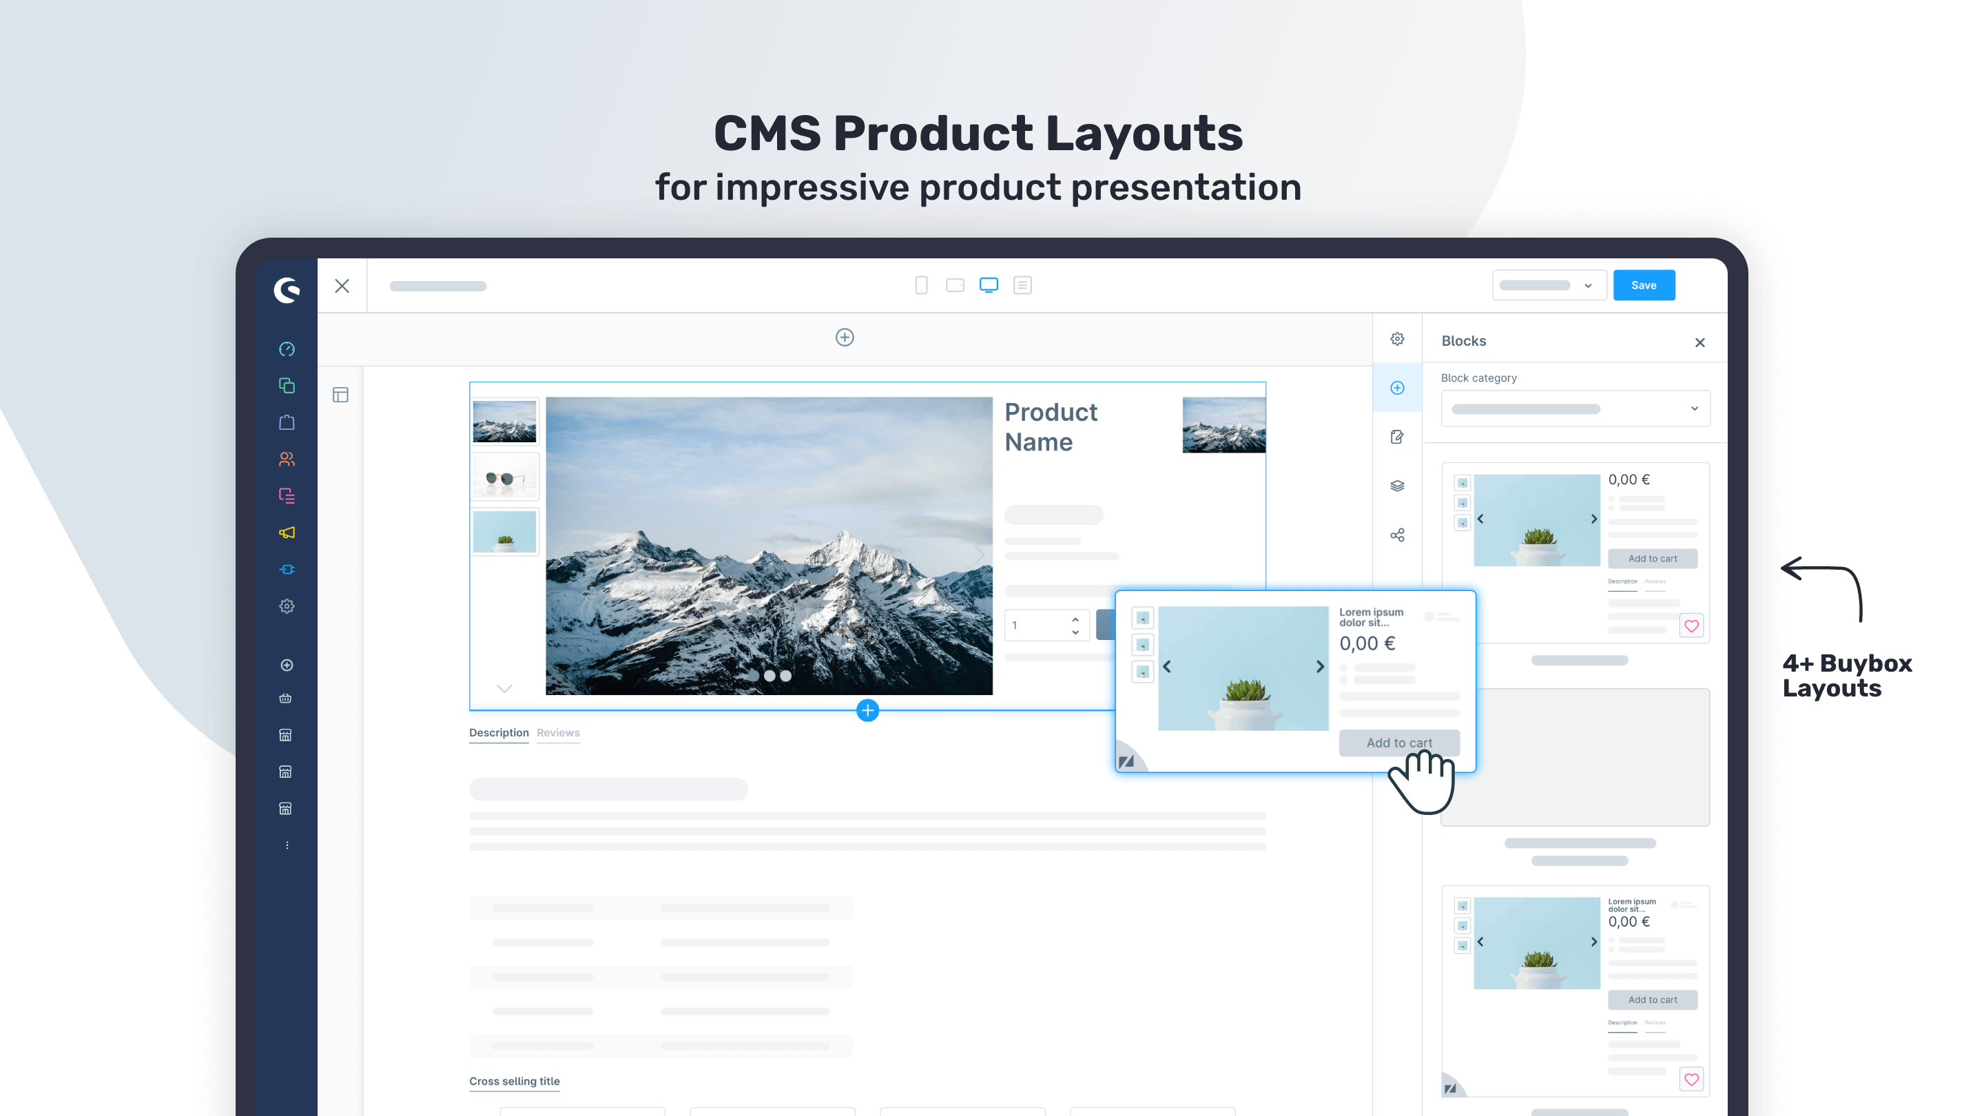The height and width of the screenshot is (1116, 1984).
Task: Toggle the desktop preview mode
Action: (x=988, y=285)
